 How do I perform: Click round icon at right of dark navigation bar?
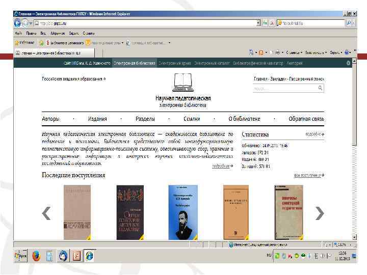pyautogui.click(x=348, y=63)
